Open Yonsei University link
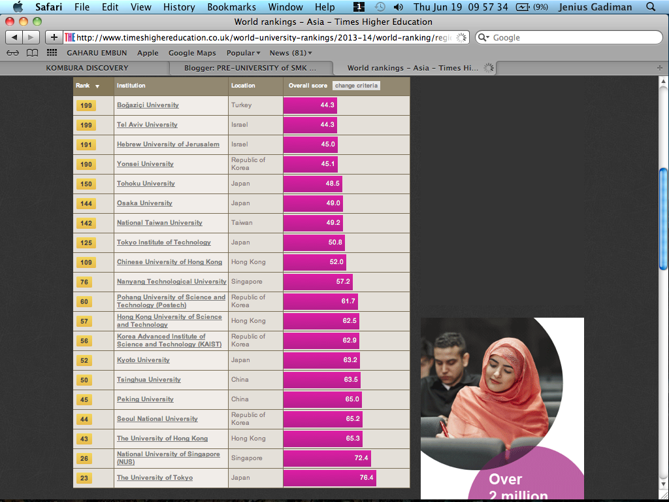This screenshot has height=502, width=669. coord(145,164)
